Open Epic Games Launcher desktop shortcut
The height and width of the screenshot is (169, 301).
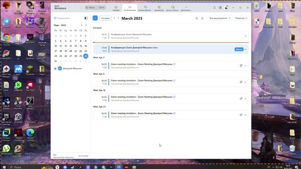pos(6,119)
